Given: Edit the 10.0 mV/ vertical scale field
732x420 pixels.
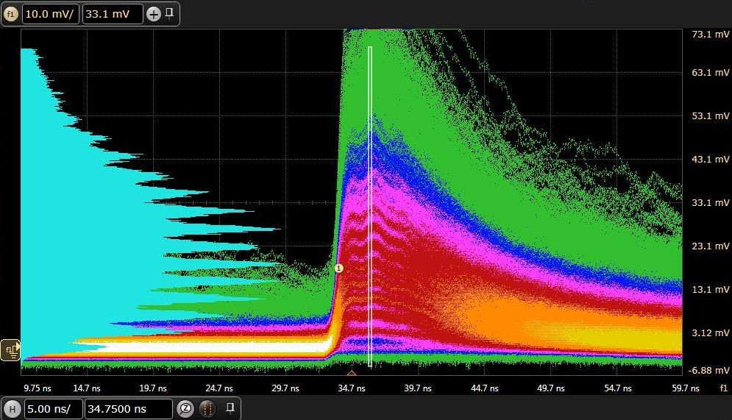Looking at the screenshot, I should point(49,14).
